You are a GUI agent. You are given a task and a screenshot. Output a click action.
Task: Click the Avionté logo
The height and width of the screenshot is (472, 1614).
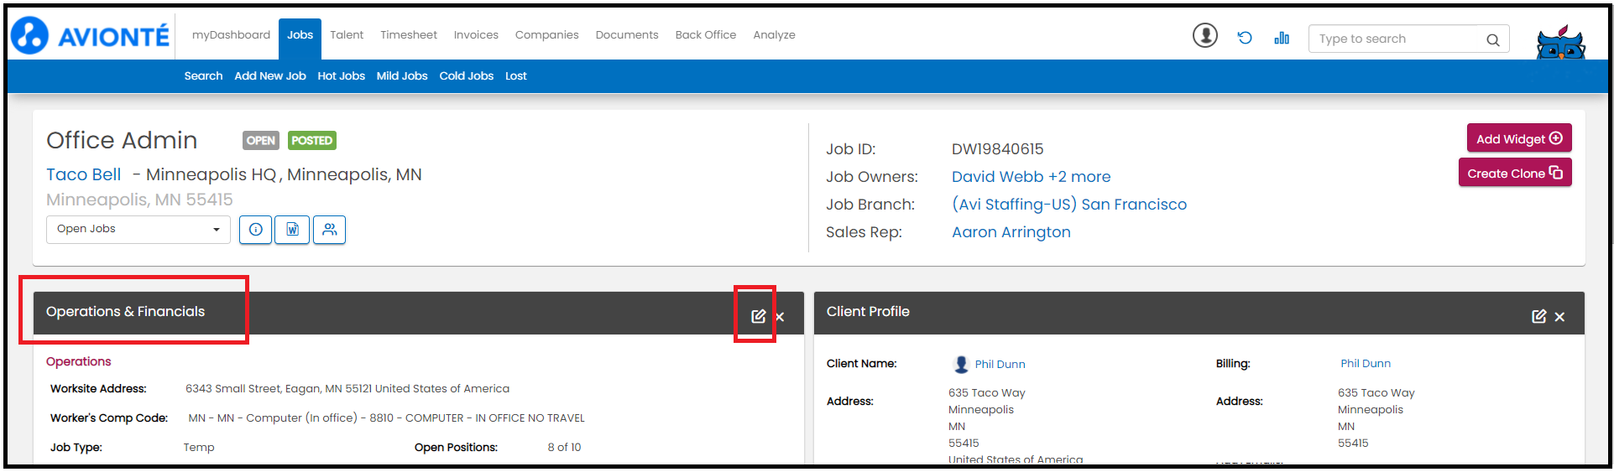point(90,35)
